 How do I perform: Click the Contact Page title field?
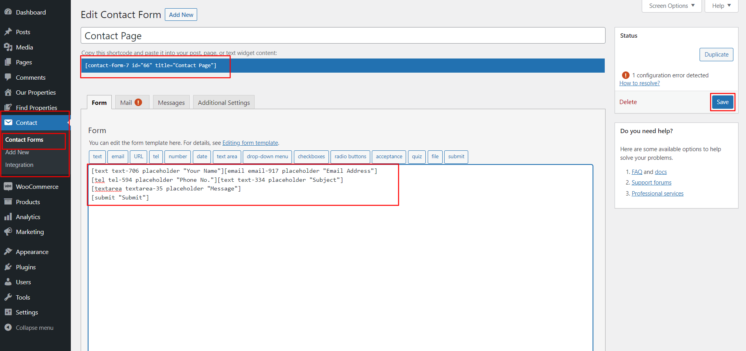343,36
